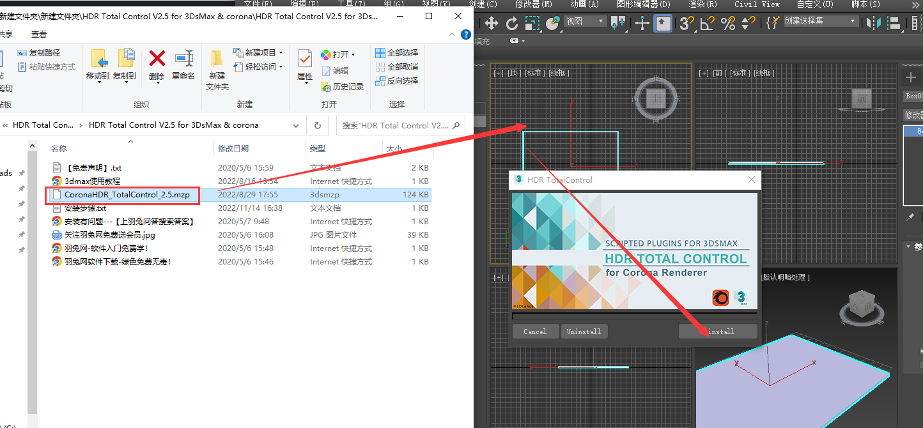The height and width of the screenshot is (428, 923).
Task: Select the 【免责声明】.txt file
Action: (93, 167)
